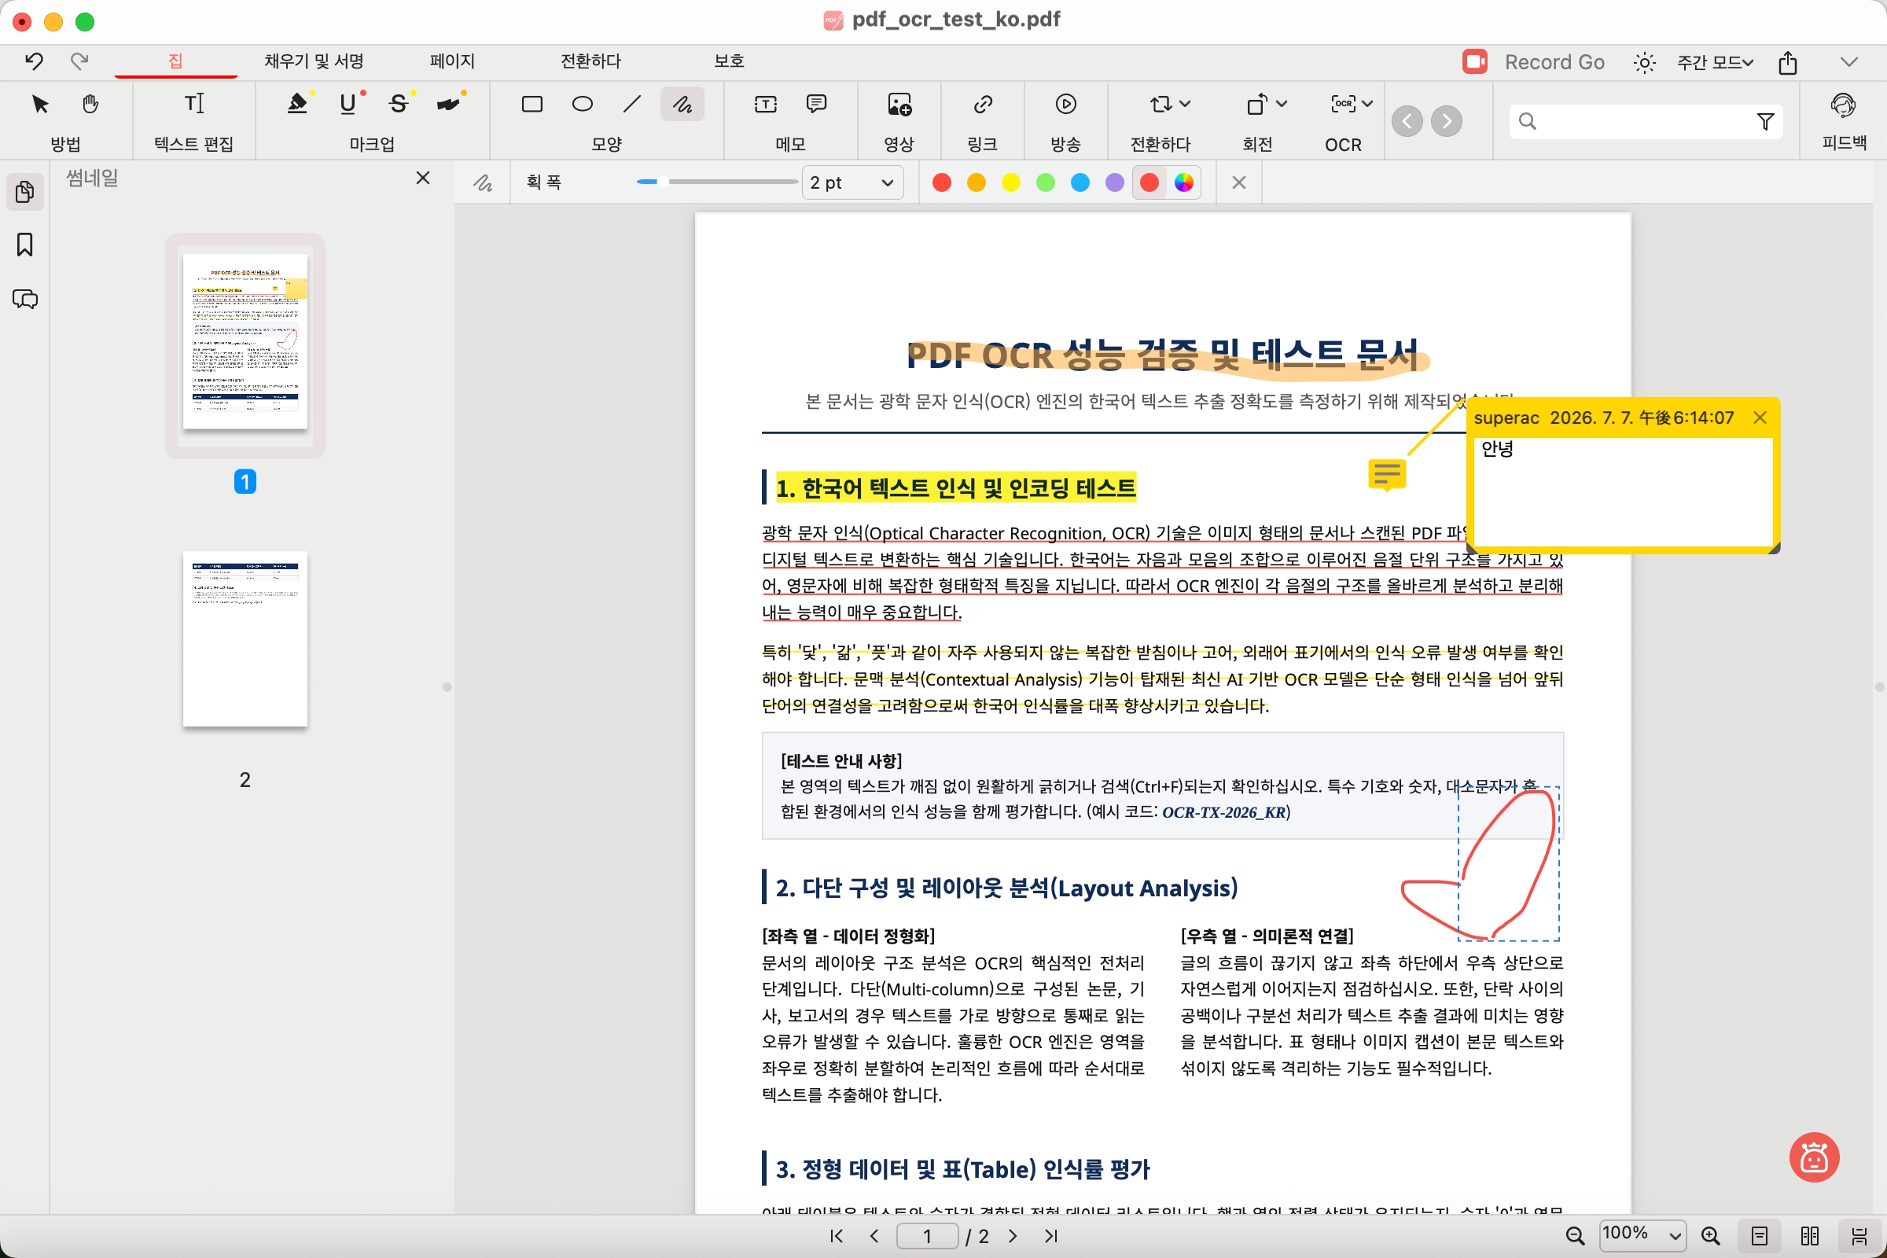Pick the yellow color swatch

coord(1011,183)
